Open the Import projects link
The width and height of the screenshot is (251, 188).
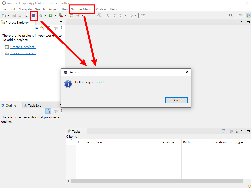click(23, 53)
